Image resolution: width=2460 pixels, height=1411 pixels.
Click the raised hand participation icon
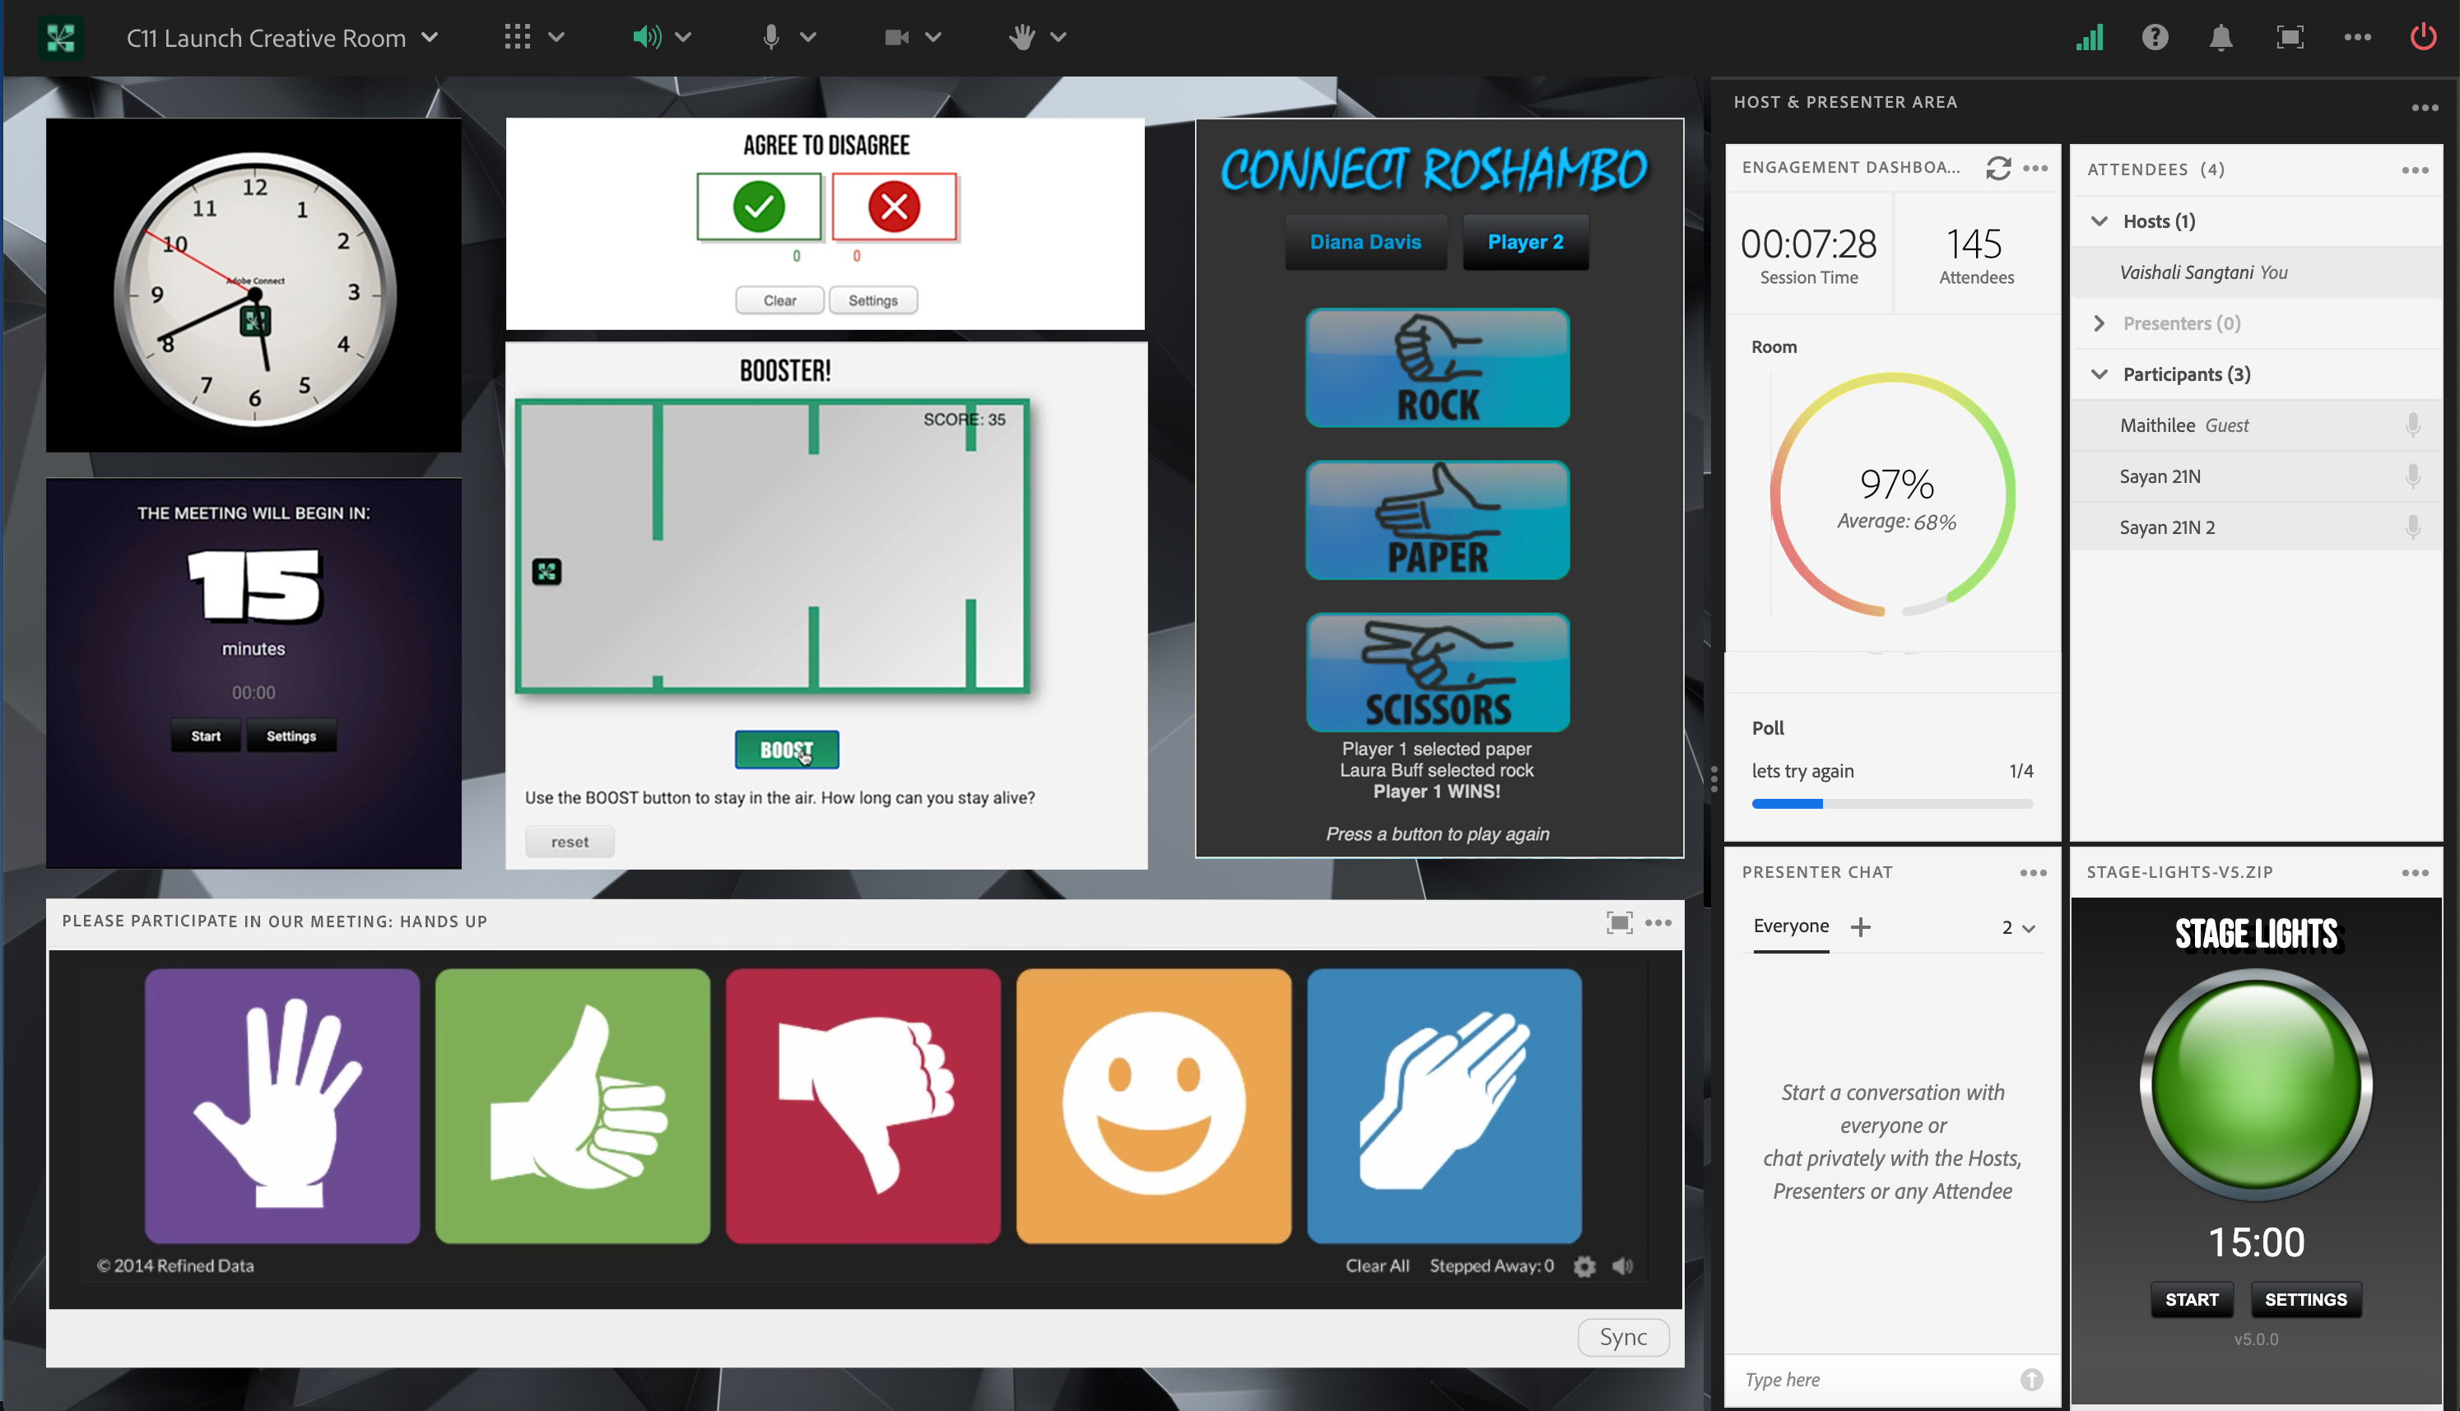282,1100
